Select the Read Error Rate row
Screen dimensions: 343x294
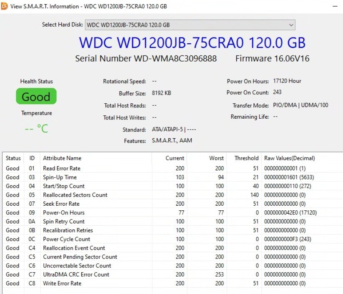pyautogui.click(x=173, y=168)
